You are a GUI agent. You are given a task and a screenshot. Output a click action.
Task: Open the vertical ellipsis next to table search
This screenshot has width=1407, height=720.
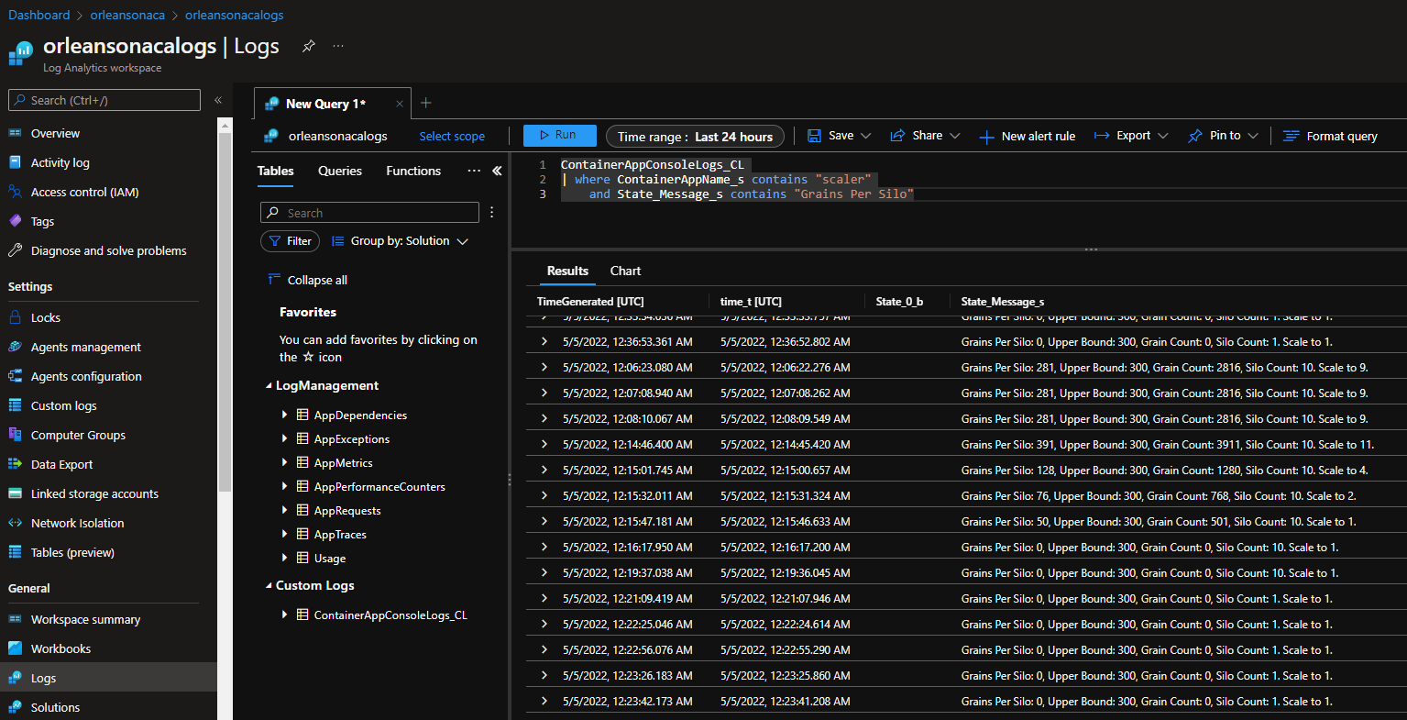pyautogui.click(x=492, y=212)
